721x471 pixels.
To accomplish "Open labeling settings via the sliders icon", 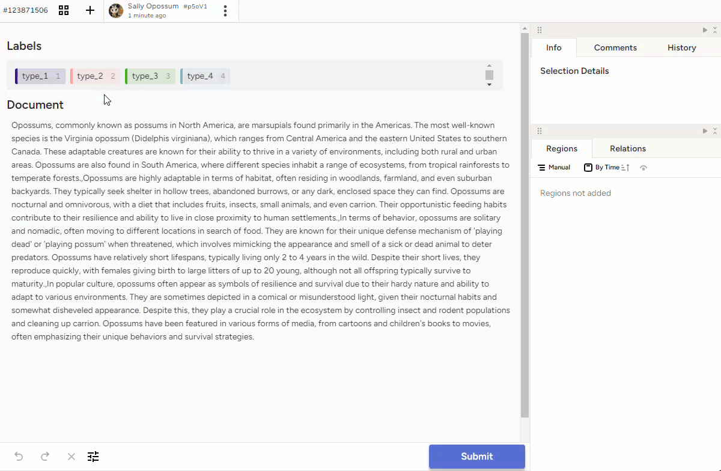I will pos(93,457).
